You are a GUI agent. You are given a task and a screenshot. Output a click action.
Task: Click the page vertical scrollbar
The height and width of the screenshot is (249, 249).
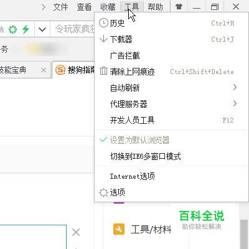click(243, 234)
